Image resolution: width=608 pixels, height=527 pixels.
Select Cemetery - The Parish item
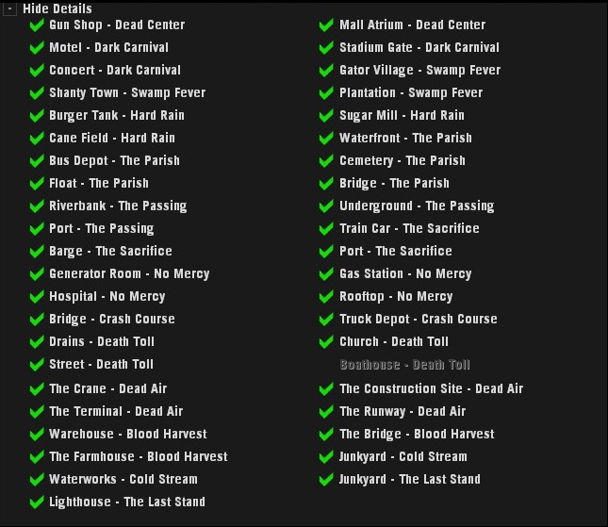pos(402,160)
